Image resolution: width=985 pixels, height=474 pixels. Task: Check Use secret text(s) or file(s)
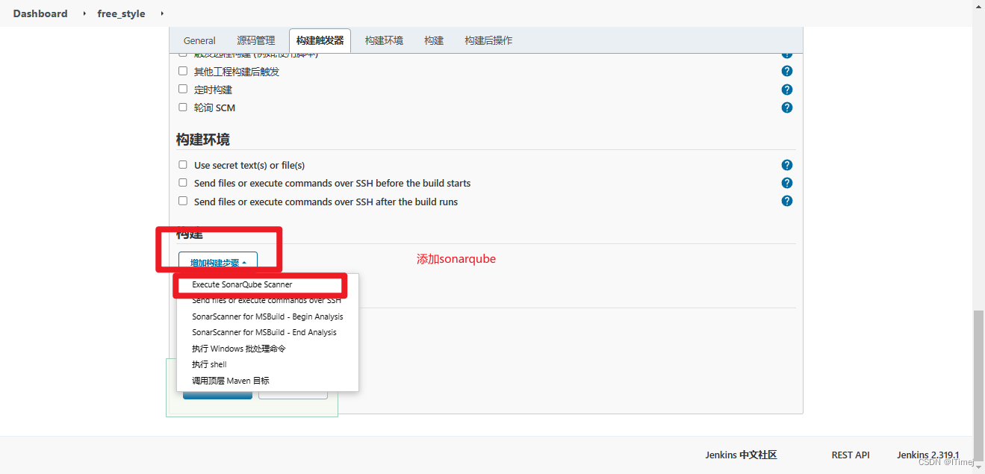pos(183,164)
